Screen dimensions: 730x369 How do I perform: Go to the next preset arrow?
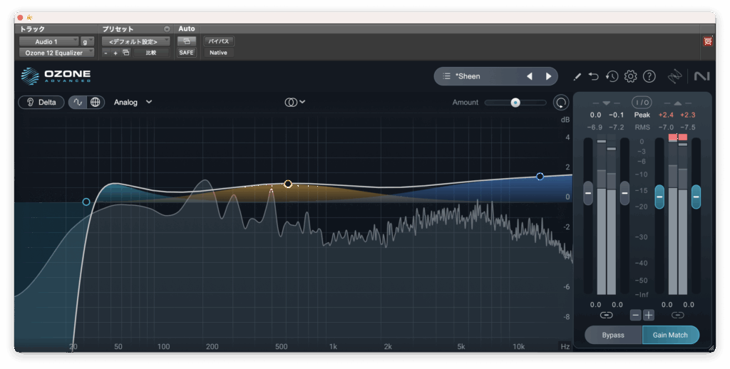pos(548,76)
